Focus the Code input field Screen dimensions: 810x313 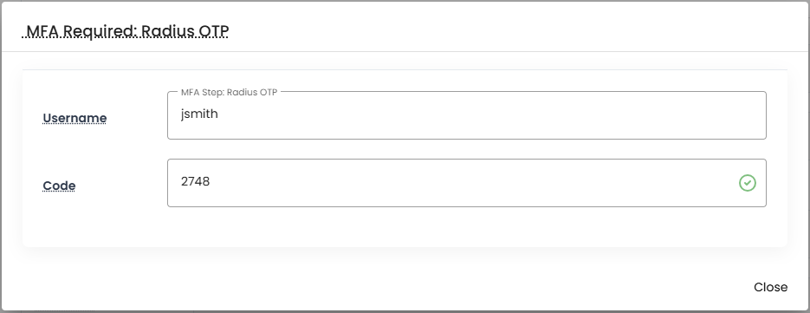tap(466, 183)
